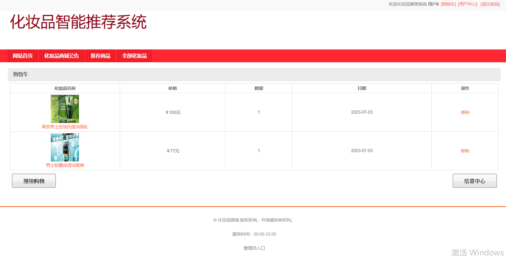Open the 网站首页 navigation tab
This screenshot has height=256, width=506.
tap(23, 56)
